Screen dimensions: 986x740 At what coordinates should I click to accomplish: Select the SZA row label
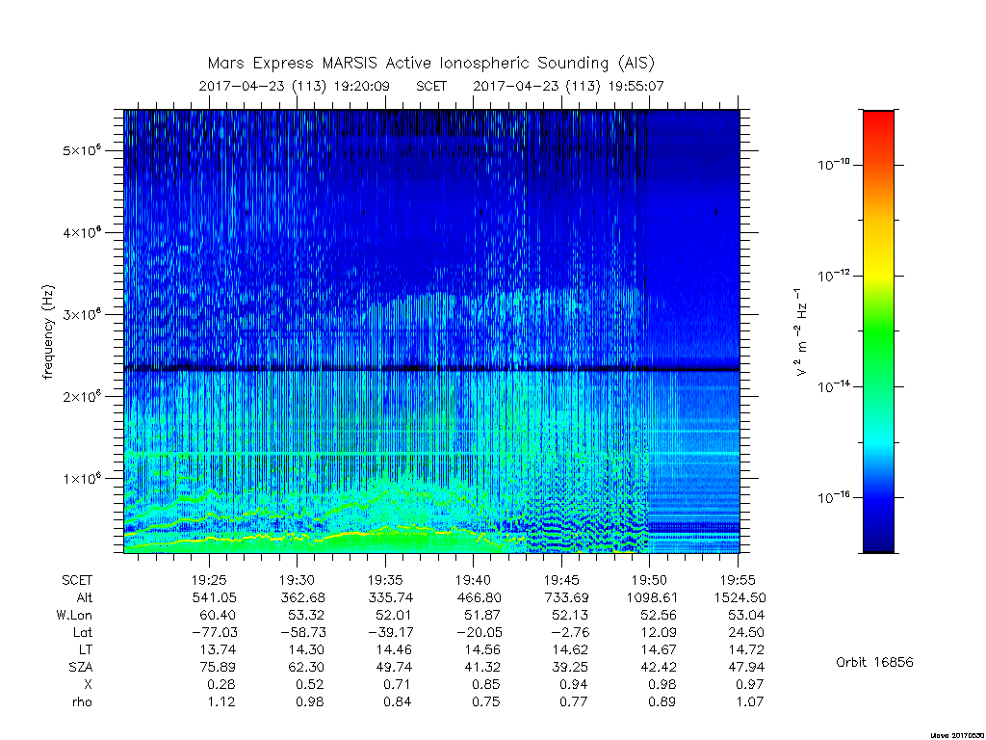[81, 667]
